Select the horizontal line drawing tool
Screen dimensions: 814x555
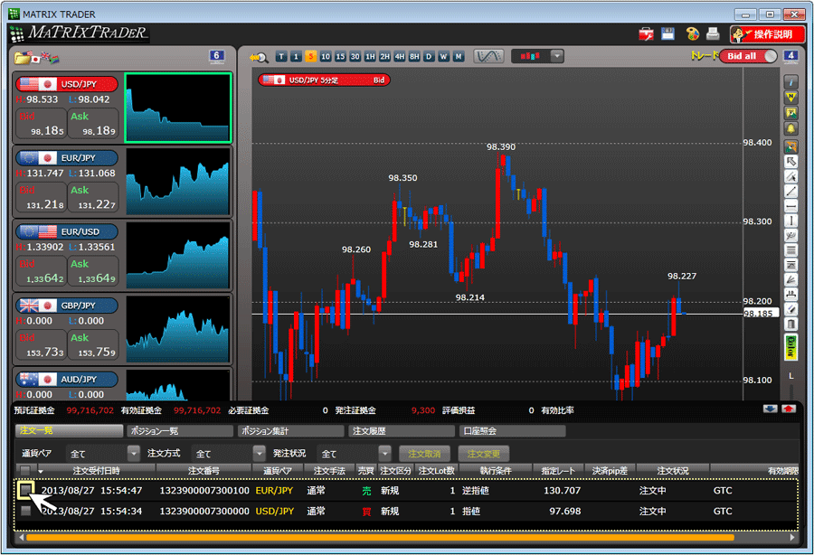(790, 206)
